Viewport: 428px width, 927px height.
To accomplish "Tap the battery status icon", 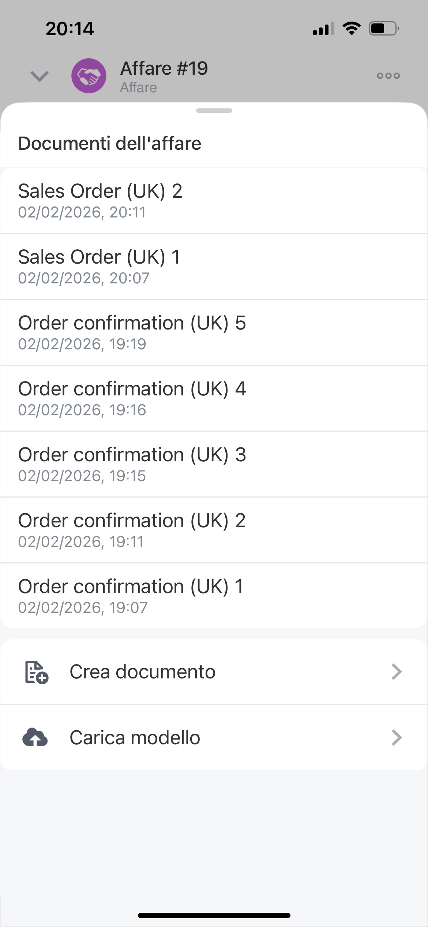I will point(384,29).
